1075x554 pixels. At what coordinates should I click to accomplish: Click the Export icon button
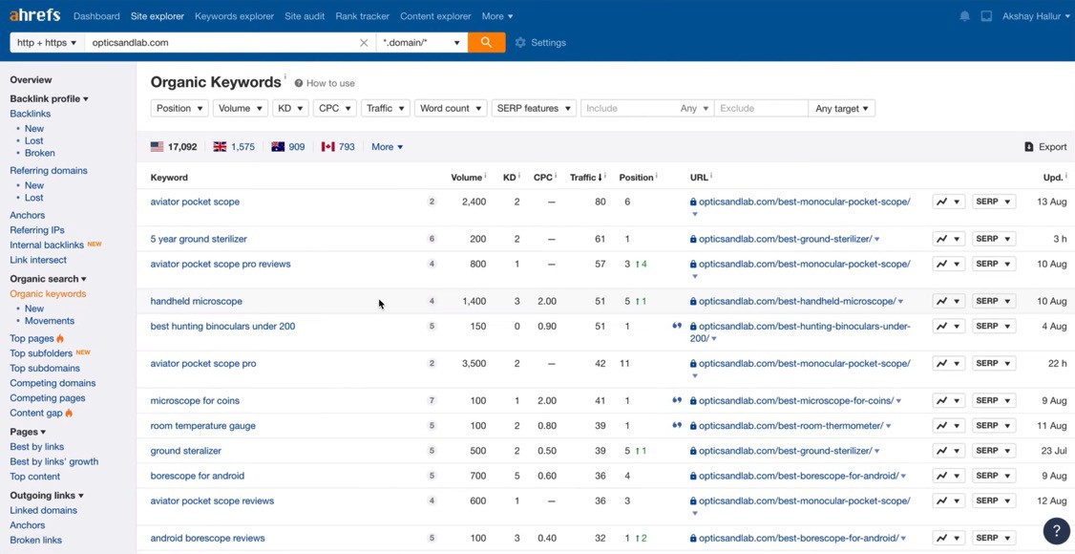1028,147
